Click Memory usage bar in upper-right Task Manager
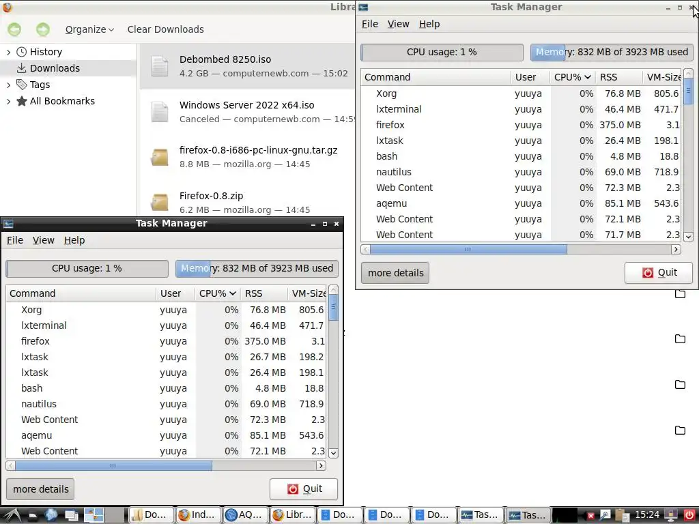The image size is (699, 524). [612, 52]
